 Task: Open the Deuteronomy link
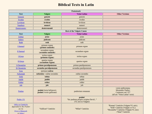(21, 28)
